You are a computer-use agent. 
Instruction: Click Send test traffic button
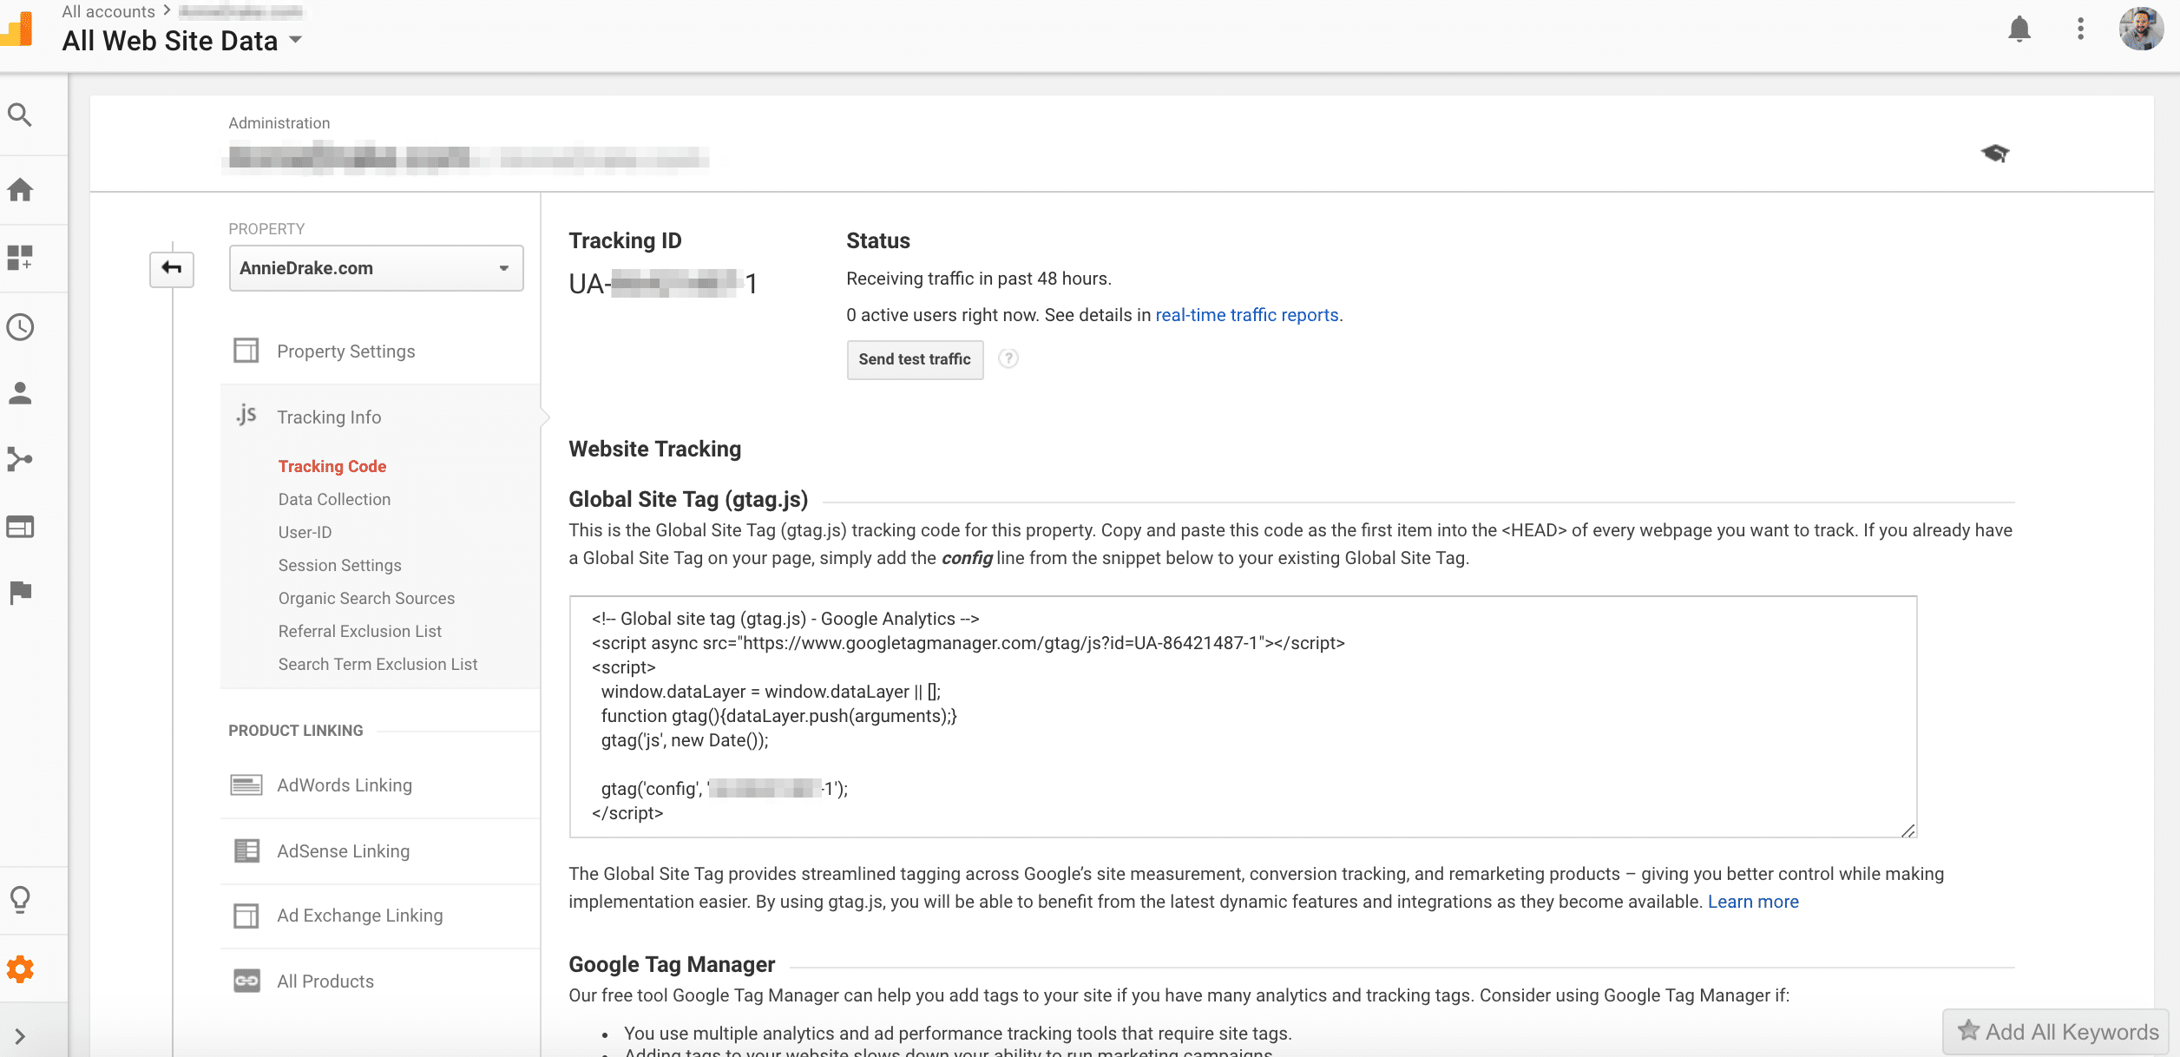click(915, 359)
